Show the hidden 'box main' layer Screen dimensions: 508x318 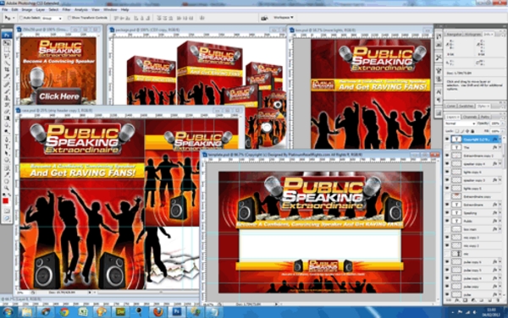(x=447, y=229)
